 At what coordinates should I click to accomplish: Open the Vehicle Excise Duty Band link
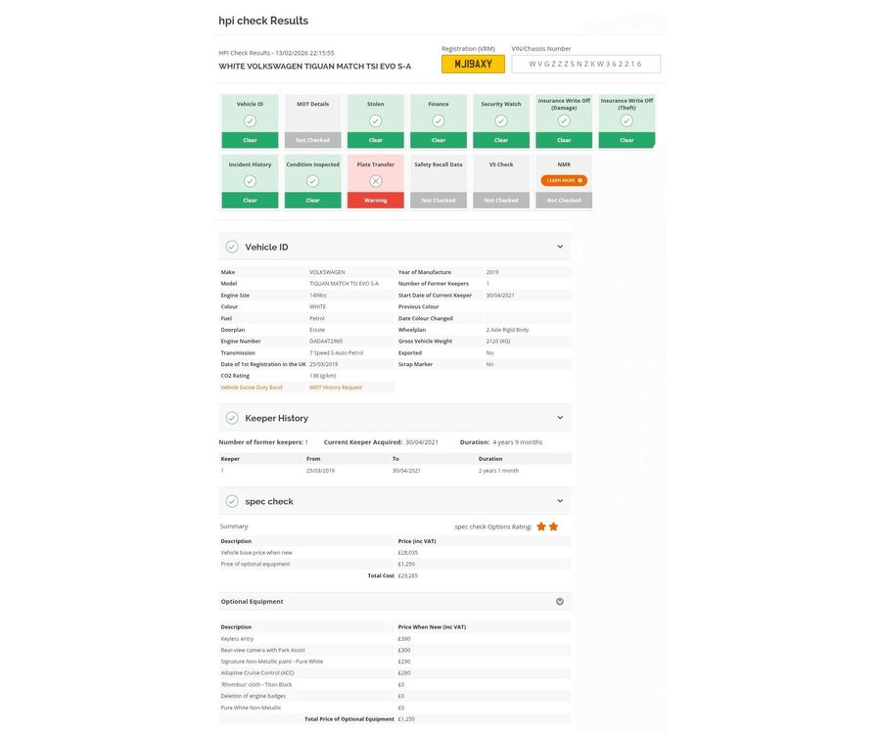tap(252, 388)
